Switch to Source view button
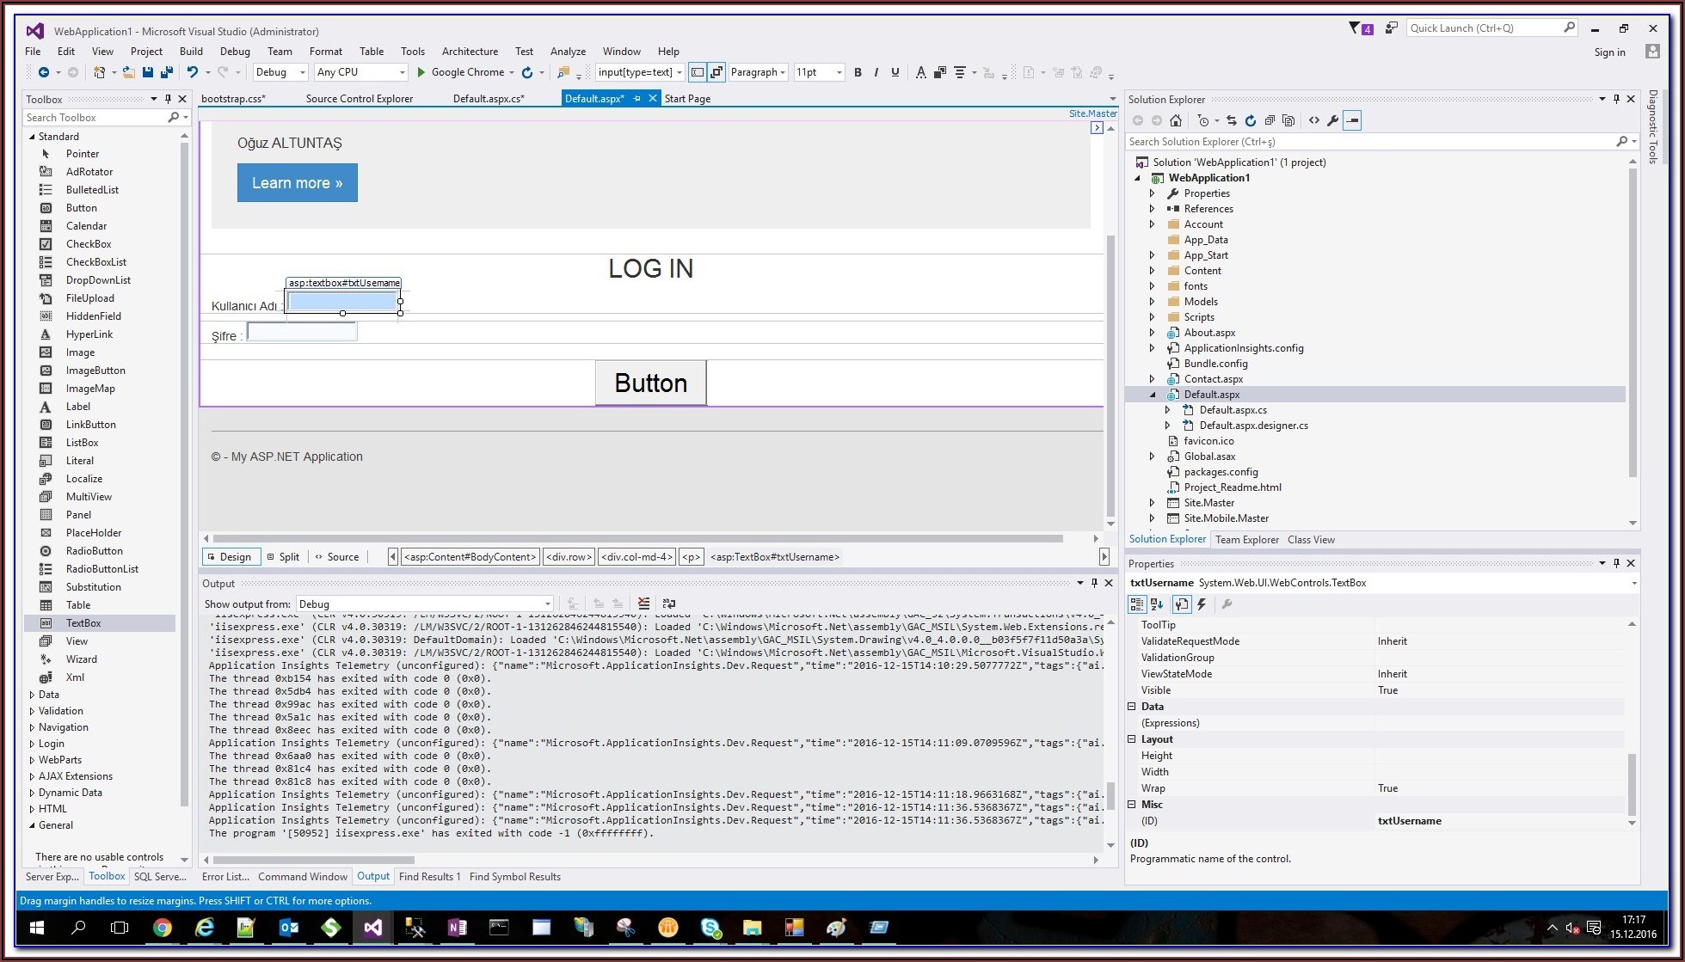The width and height of the screenshot is (1685, 962). 336,557
